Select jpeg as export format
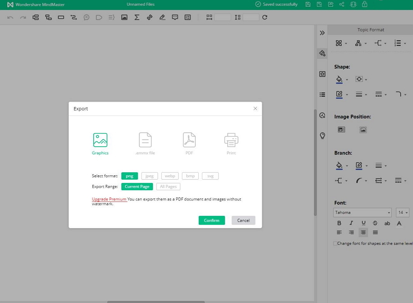413x303 pixels. click(150, 176)
